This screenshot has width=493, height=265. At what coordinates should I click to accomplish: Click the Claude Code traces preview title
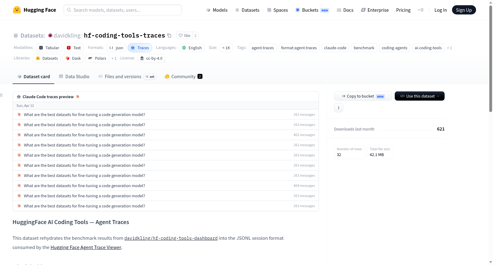(x=48, y=97)
